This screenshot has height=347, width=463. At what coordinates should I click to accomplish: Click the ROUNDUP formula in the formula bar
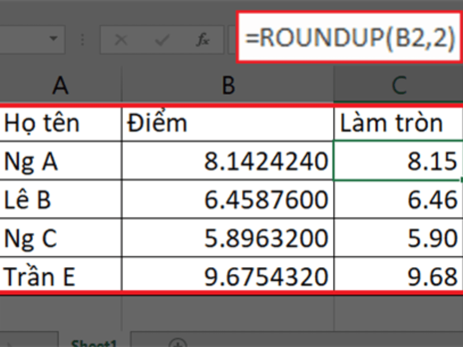click(x=350, y=38)
